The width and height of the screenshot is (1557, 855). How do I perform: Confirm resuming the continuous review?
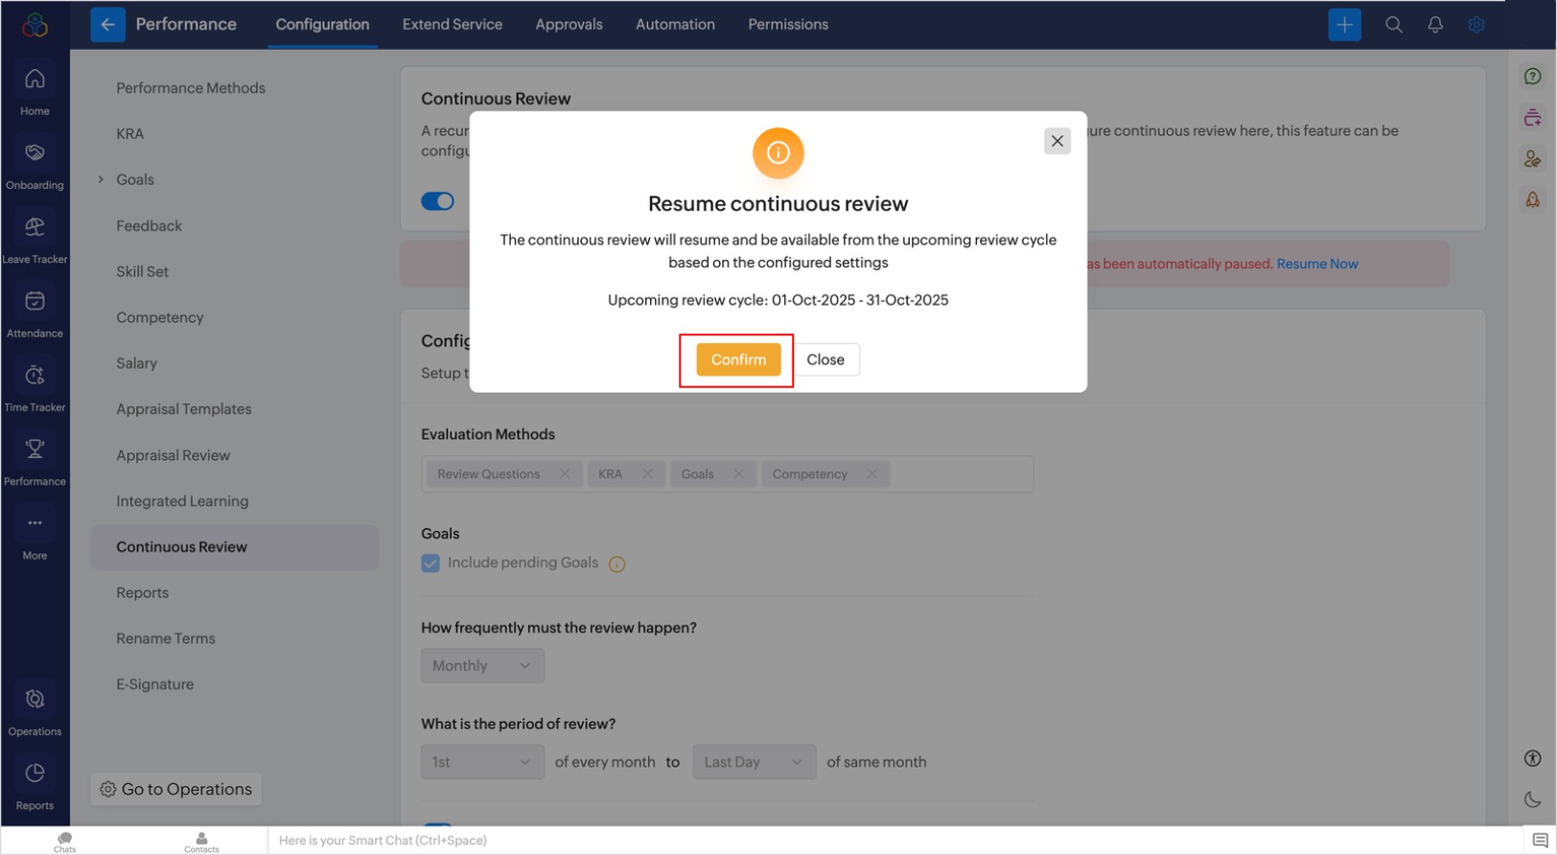[x=738, y=359]
